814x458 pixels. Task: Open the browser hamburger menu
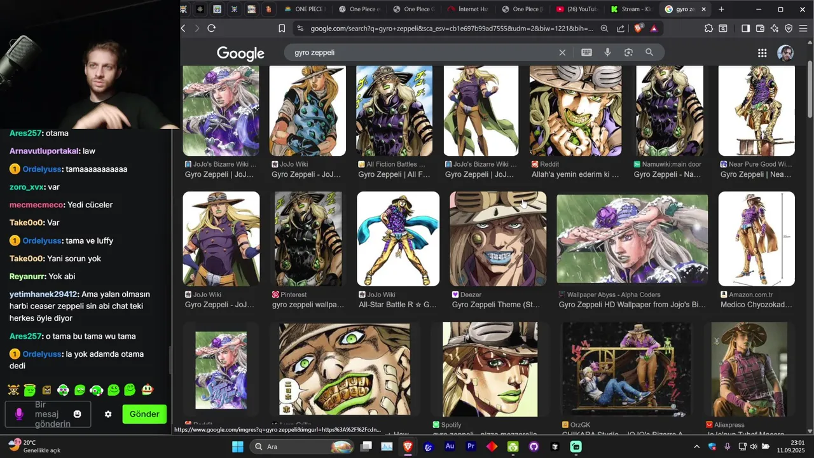coord(803,28)
